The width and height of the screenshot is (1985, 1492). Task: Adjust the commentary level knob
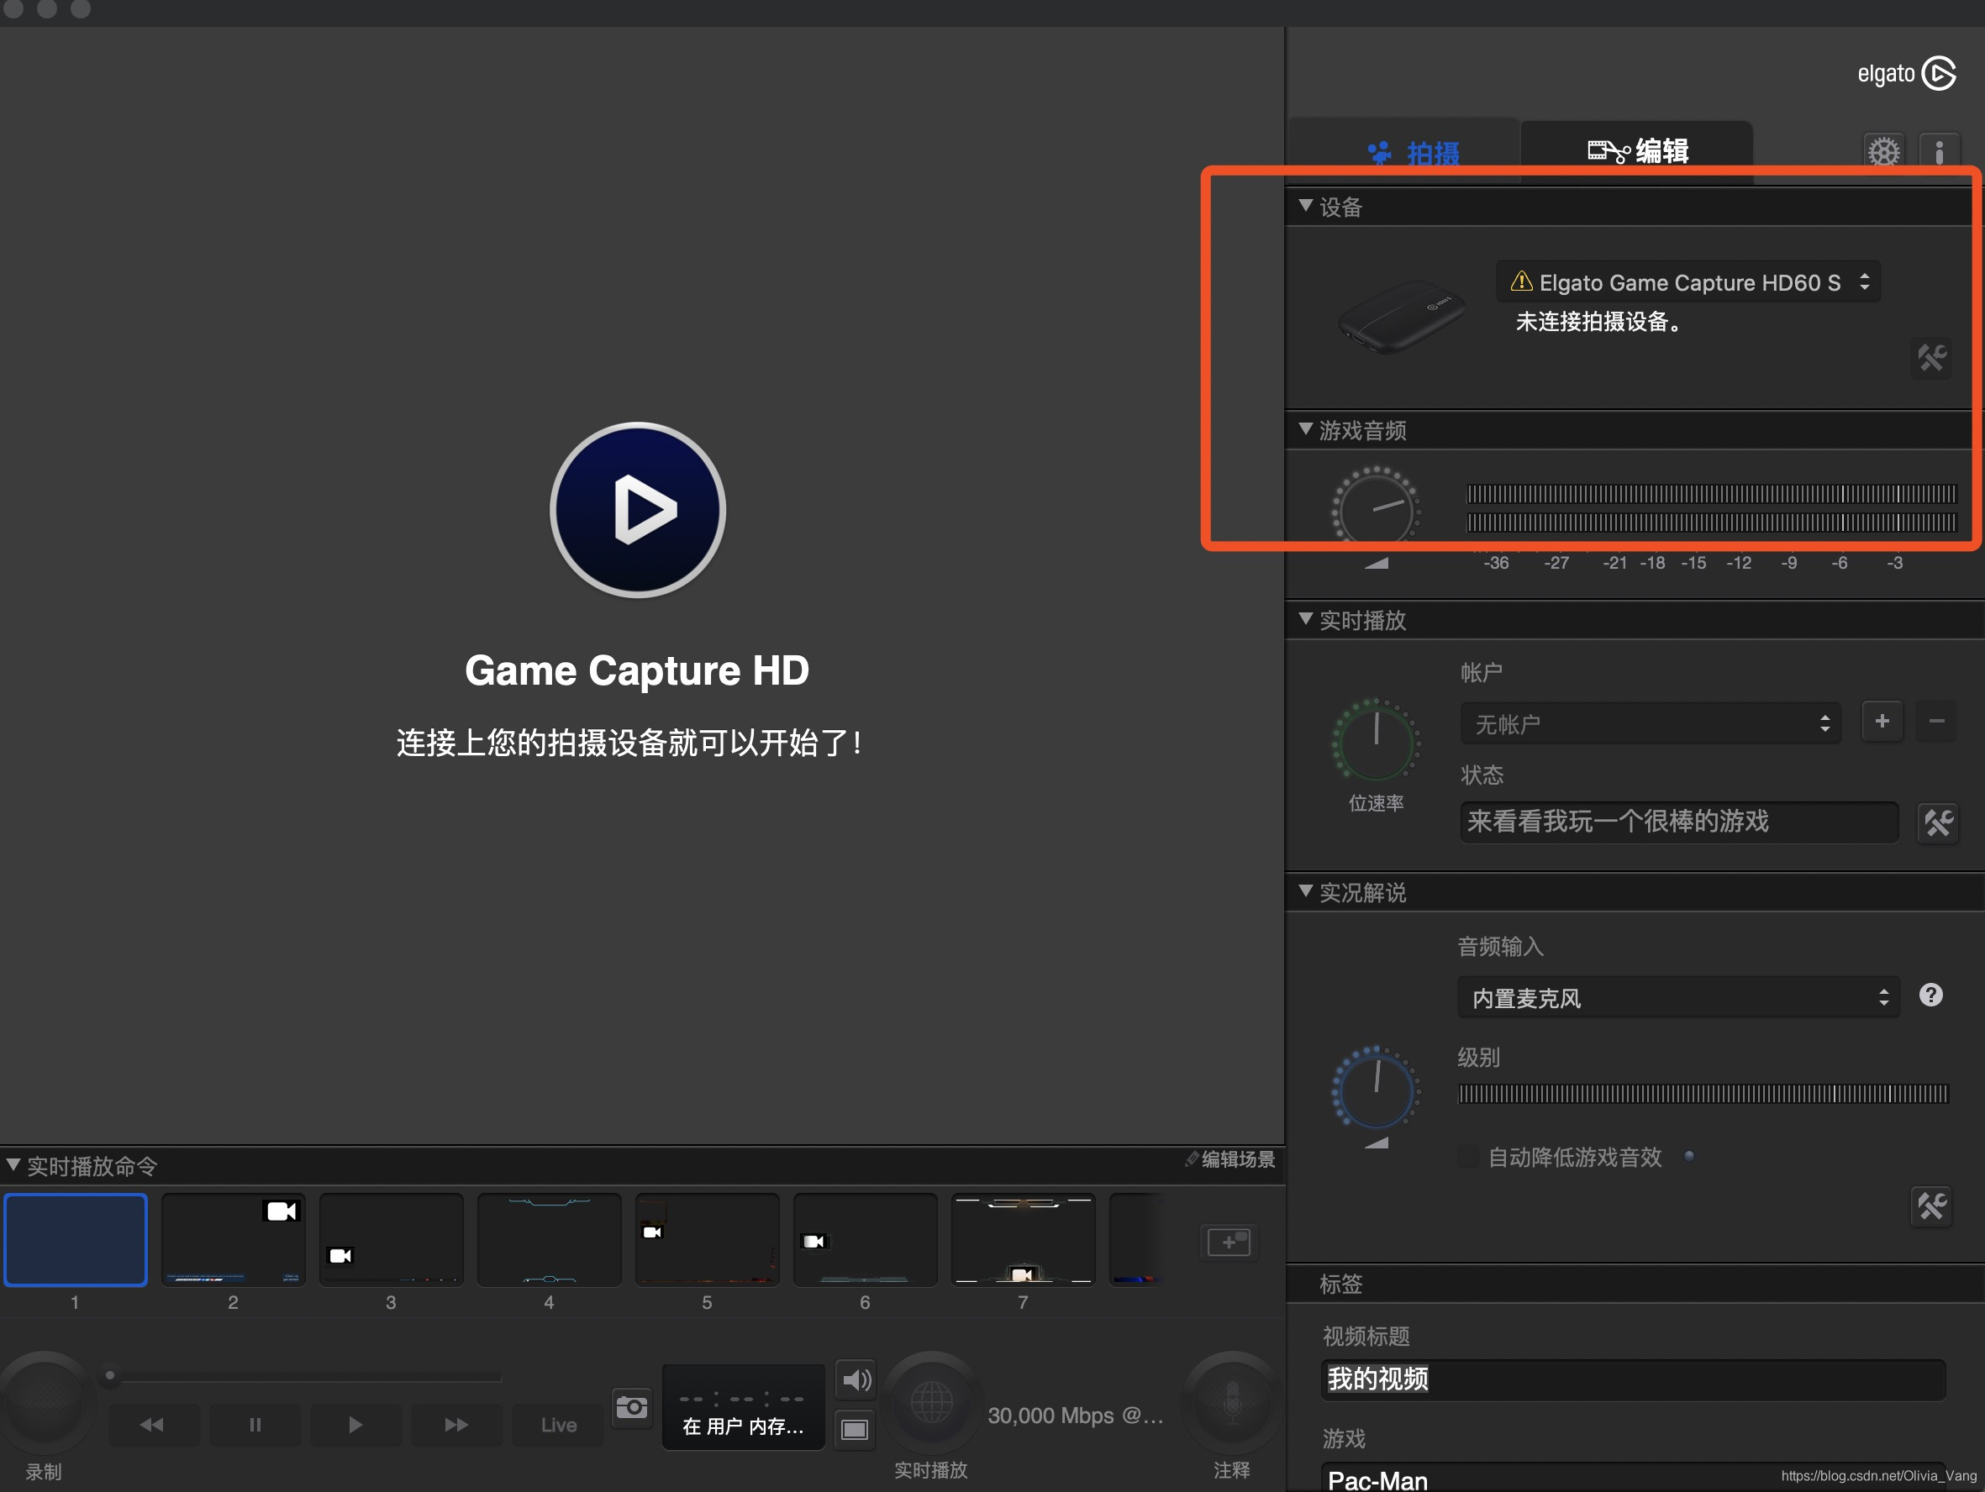(1376, 1089)
